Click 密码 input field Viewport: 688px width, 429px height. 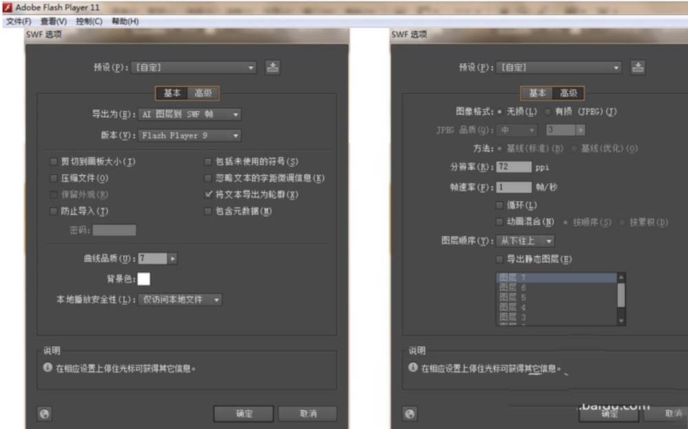114,230
